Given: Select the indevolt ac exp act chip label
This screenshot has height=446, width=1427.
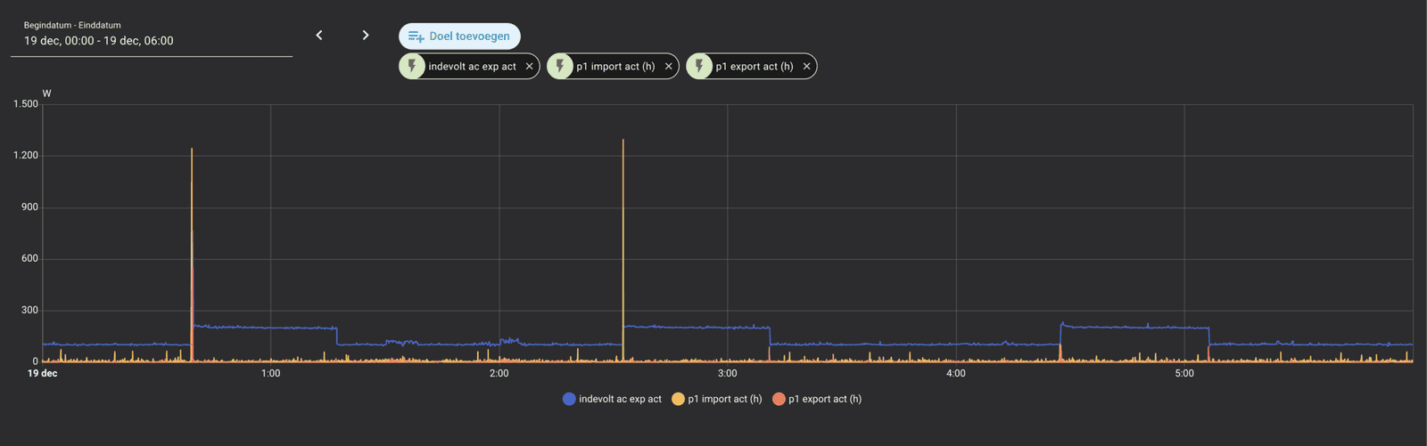Looking at the screenshot, I should pos(472,67).
